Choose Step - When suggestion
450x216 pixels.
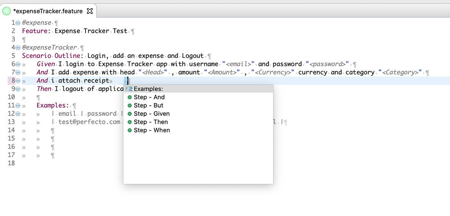(x=198, y=130)
